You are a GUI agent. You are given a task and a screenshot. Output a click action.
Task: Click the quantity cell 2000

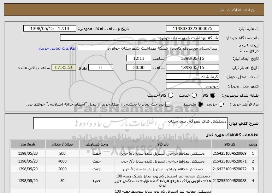point(62,169)
